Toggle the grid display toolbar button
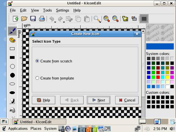Viewport: 176px width, 132px height. 144,19
